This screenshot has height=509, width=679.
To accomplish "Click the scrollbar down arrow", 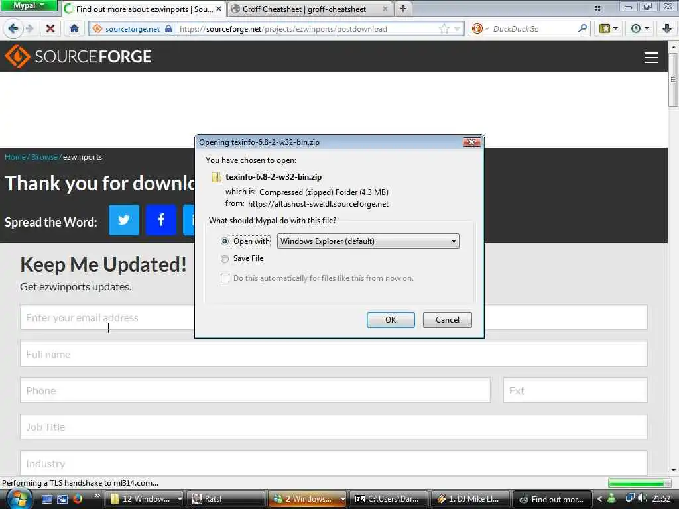I will tap(673, 470).
